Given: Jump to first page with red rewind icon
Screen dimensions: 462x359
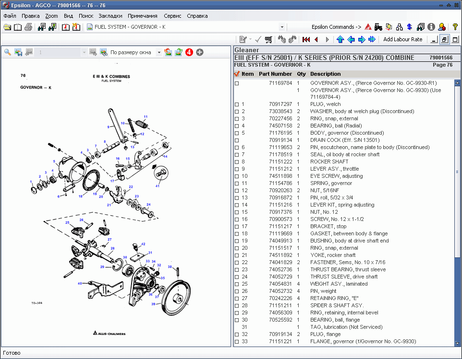Looking at the screenshot, I should pyautogui.click(x=306, y=39).
